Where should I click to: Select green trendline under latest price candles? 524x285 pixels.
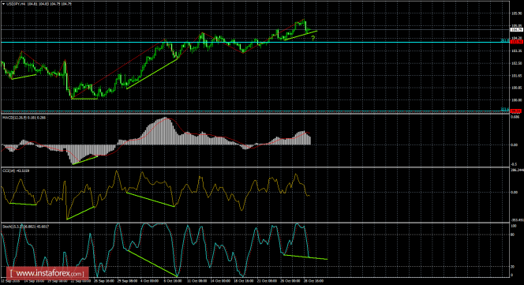(300, 36)
